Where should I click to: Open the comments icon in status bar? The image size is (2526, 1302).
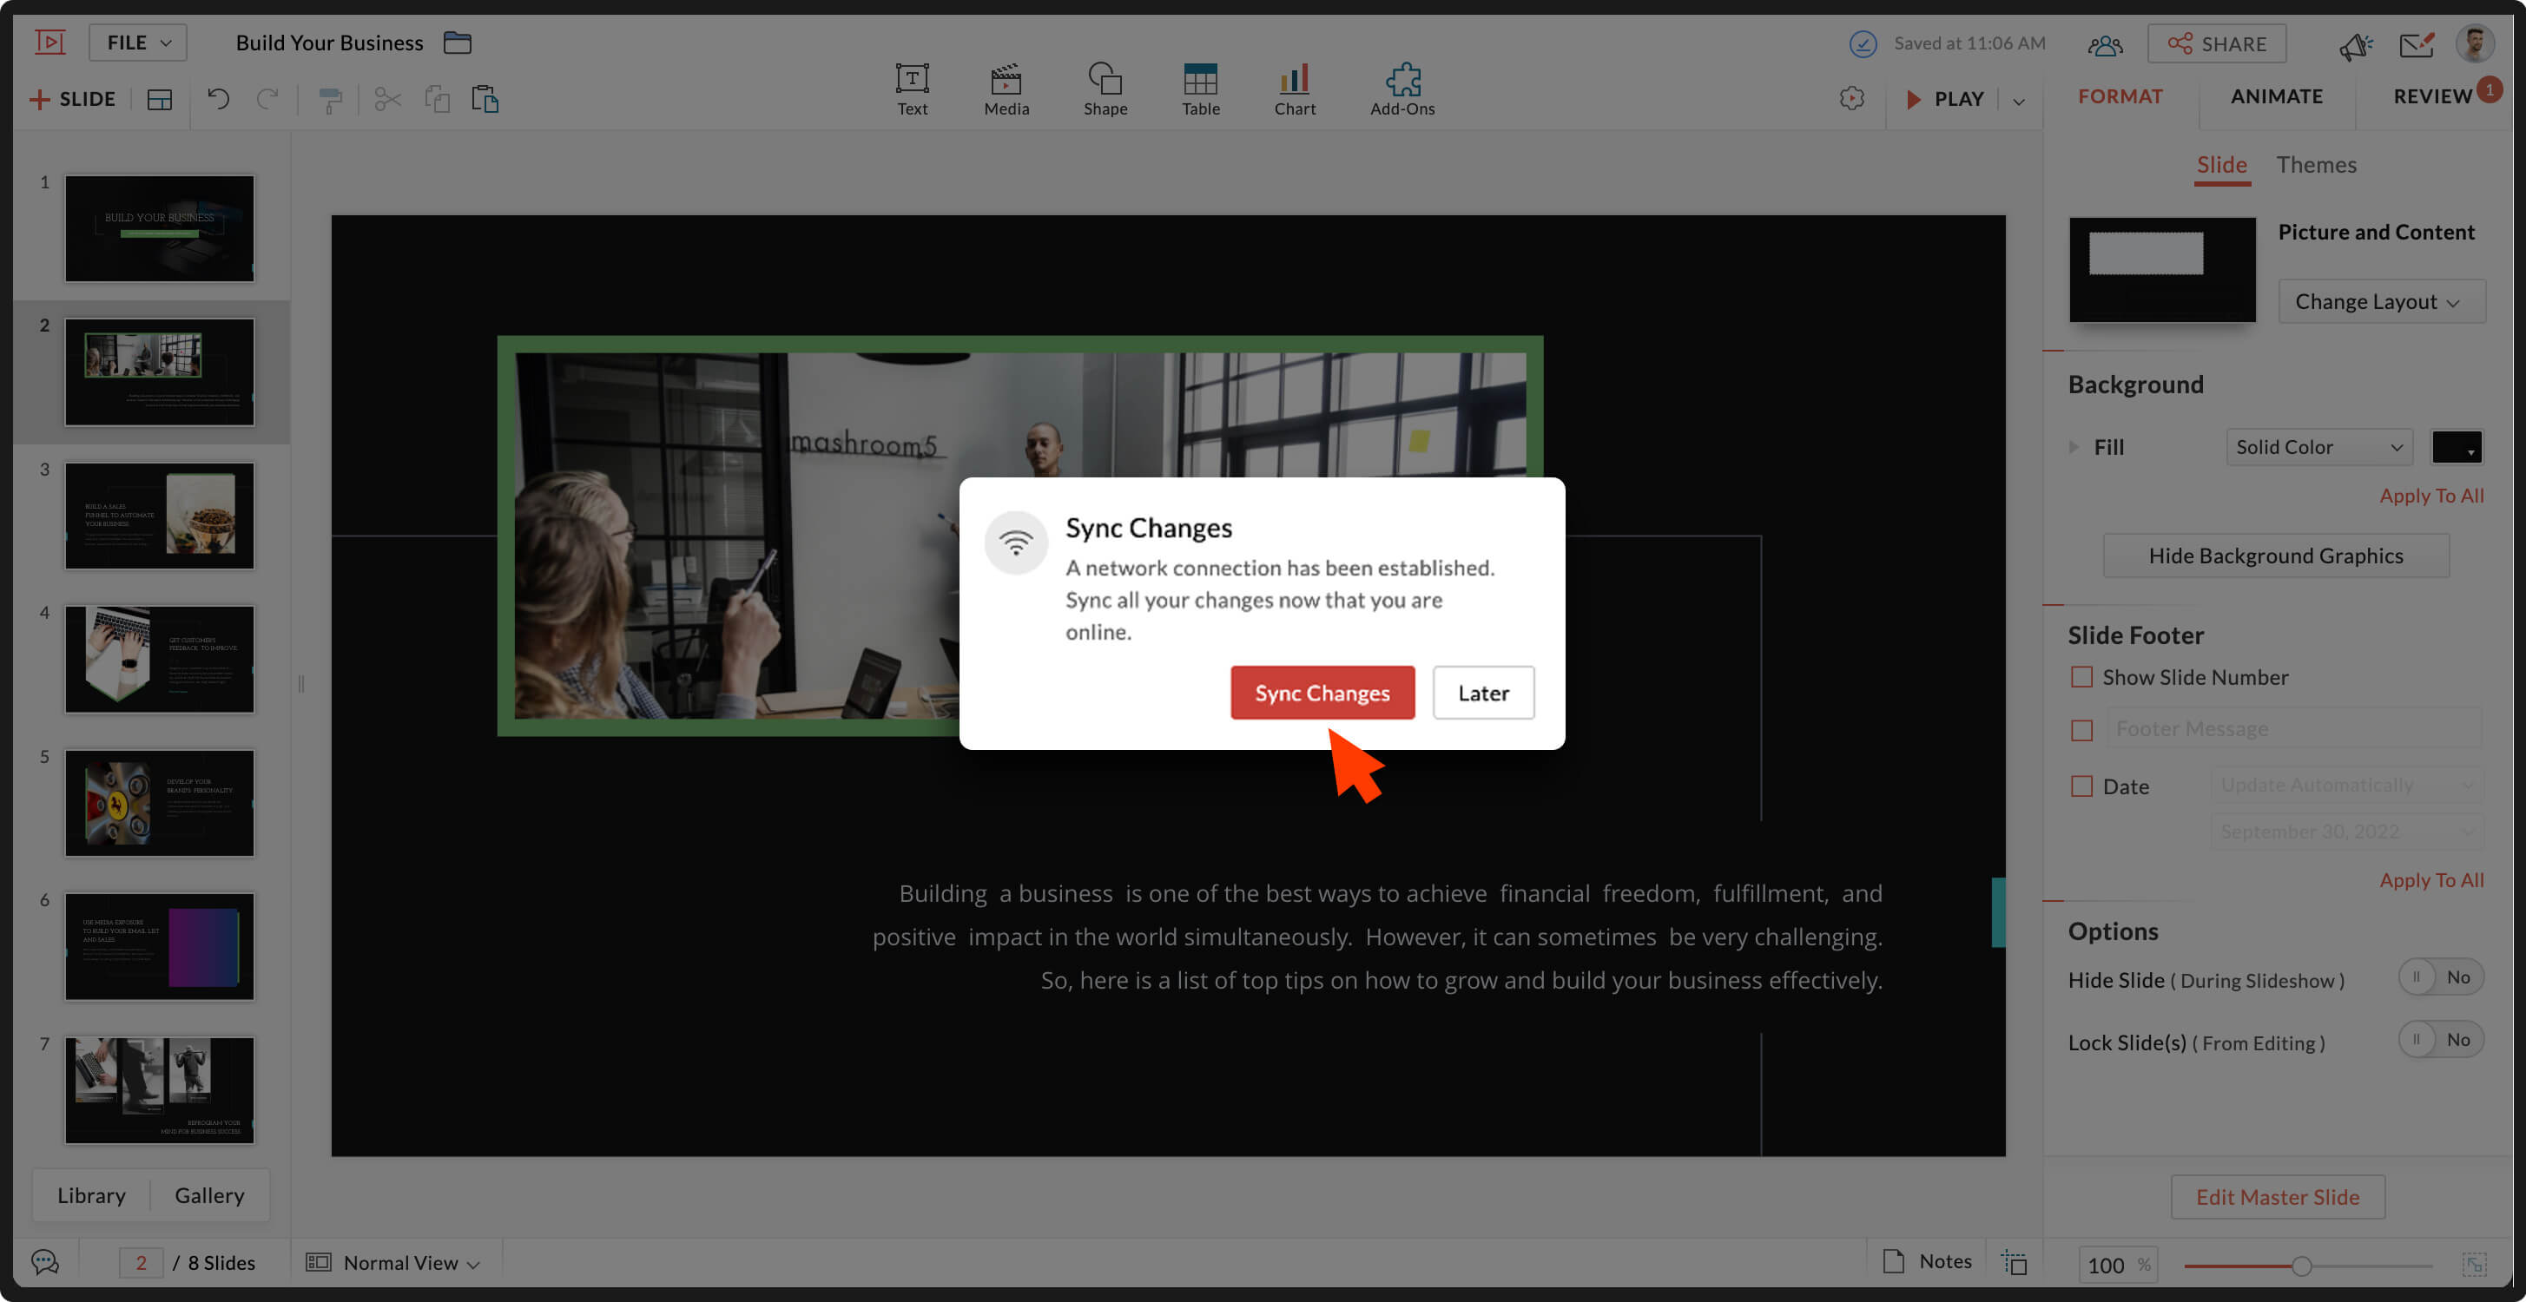[x=45, y=1262]
